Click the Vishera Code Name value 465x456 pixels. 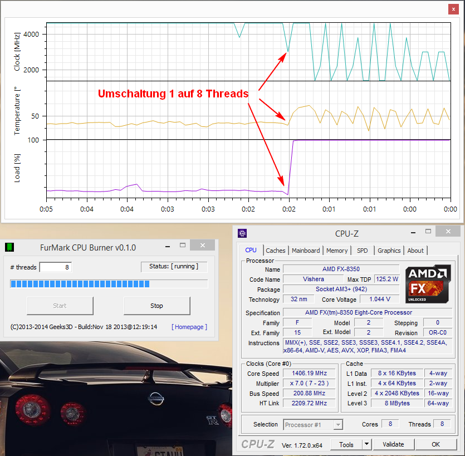(313, 279)
